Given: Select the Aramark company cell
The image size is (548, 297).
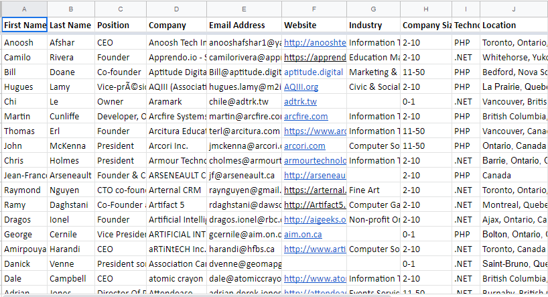Looking at the screenshot, I should 176,101.
